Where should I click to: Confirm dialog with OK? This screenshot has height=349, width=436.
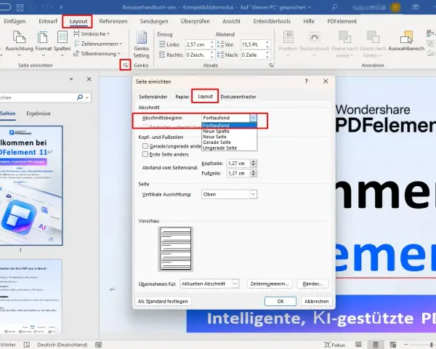[280, 301]
